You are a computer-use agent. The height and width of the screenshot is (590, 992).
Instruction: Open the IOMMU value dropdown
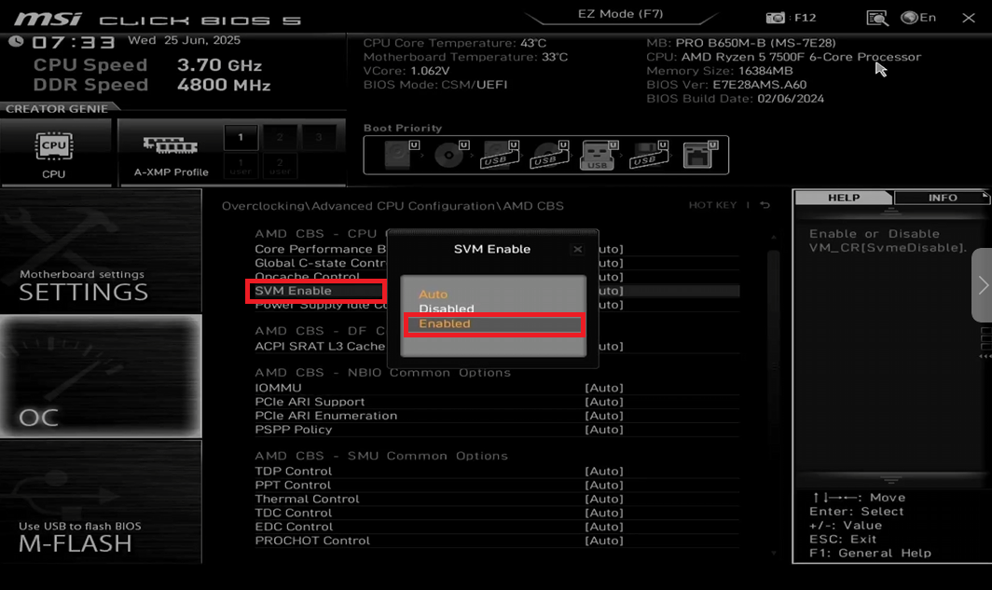click(603, 388)
